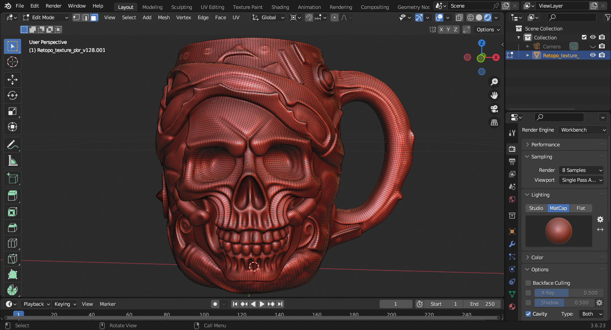Image resolution: width=611 pixels, height=330 pixels.
Task: Open the Modifiers wrench properties tab
Action: pyautogui.click(x=512, y=244)
